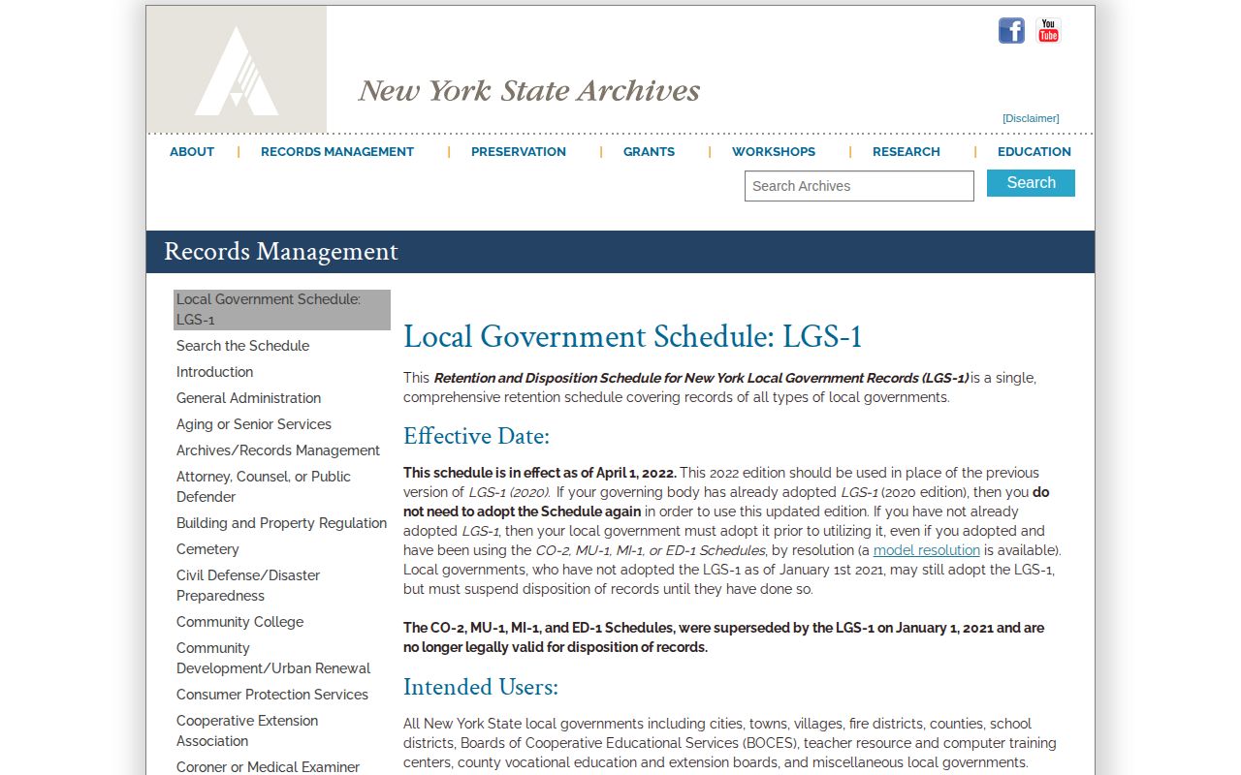The height and width of the screenshot is (775, 1241).
Task: Click the Effective Date heading
Action: point(476,436)
